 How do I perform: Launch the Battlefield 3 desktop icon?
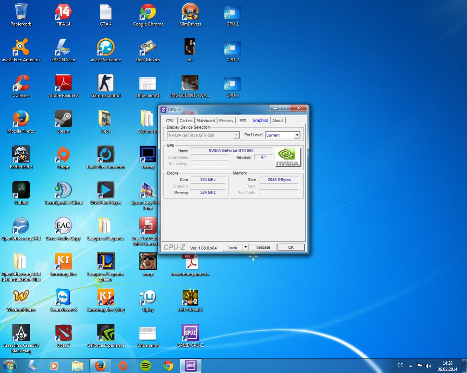click(x=21, y=158)
